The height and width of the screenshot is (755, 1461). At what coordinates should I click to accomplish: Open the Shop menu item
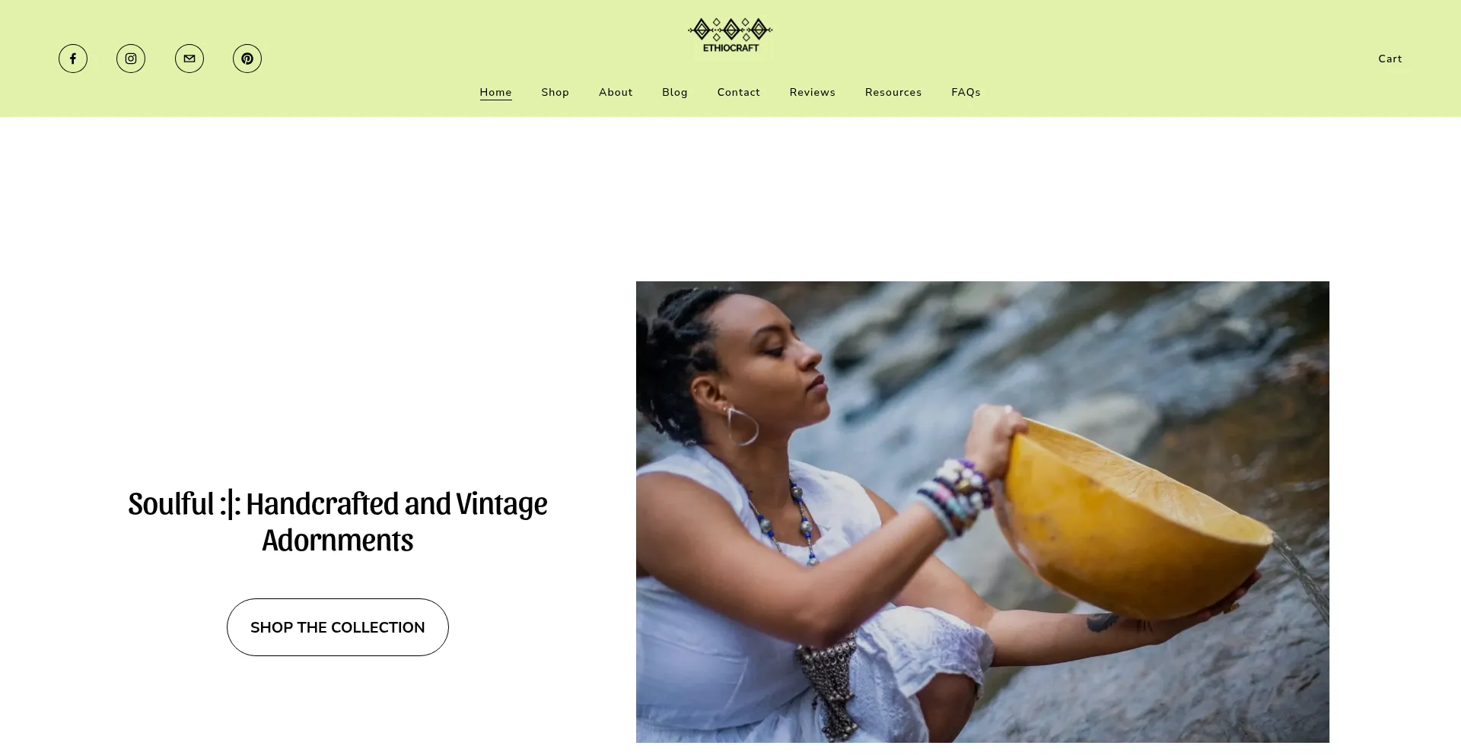tap(555, 92)
